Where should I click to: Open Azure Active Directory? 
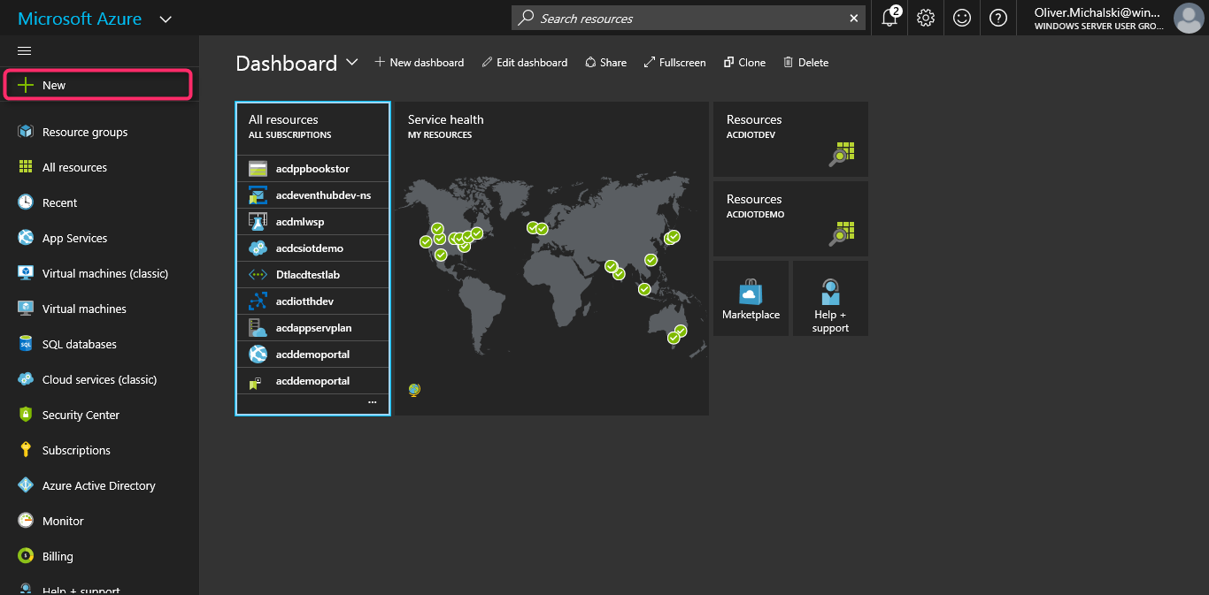[99, 485]
